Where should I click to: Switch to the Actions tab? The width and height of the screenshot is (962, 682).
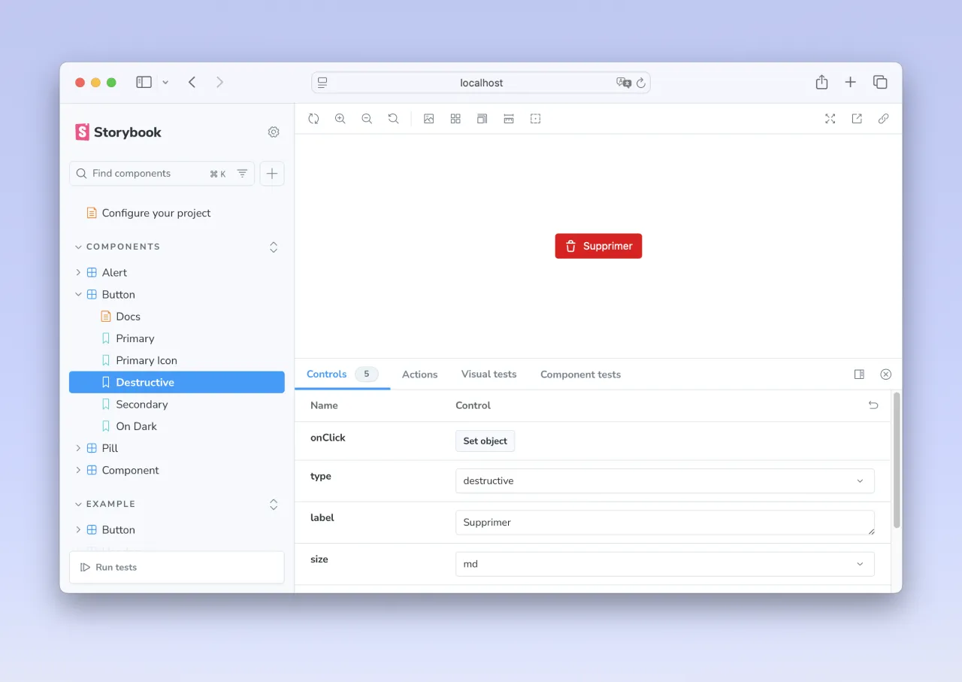[x=419, y=374]
